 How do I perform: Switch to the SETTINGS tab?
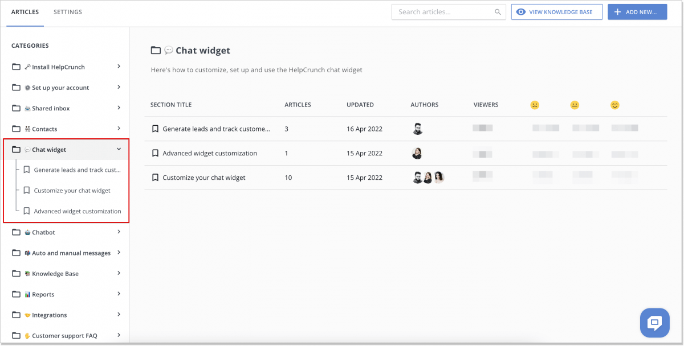pos(67,11)
